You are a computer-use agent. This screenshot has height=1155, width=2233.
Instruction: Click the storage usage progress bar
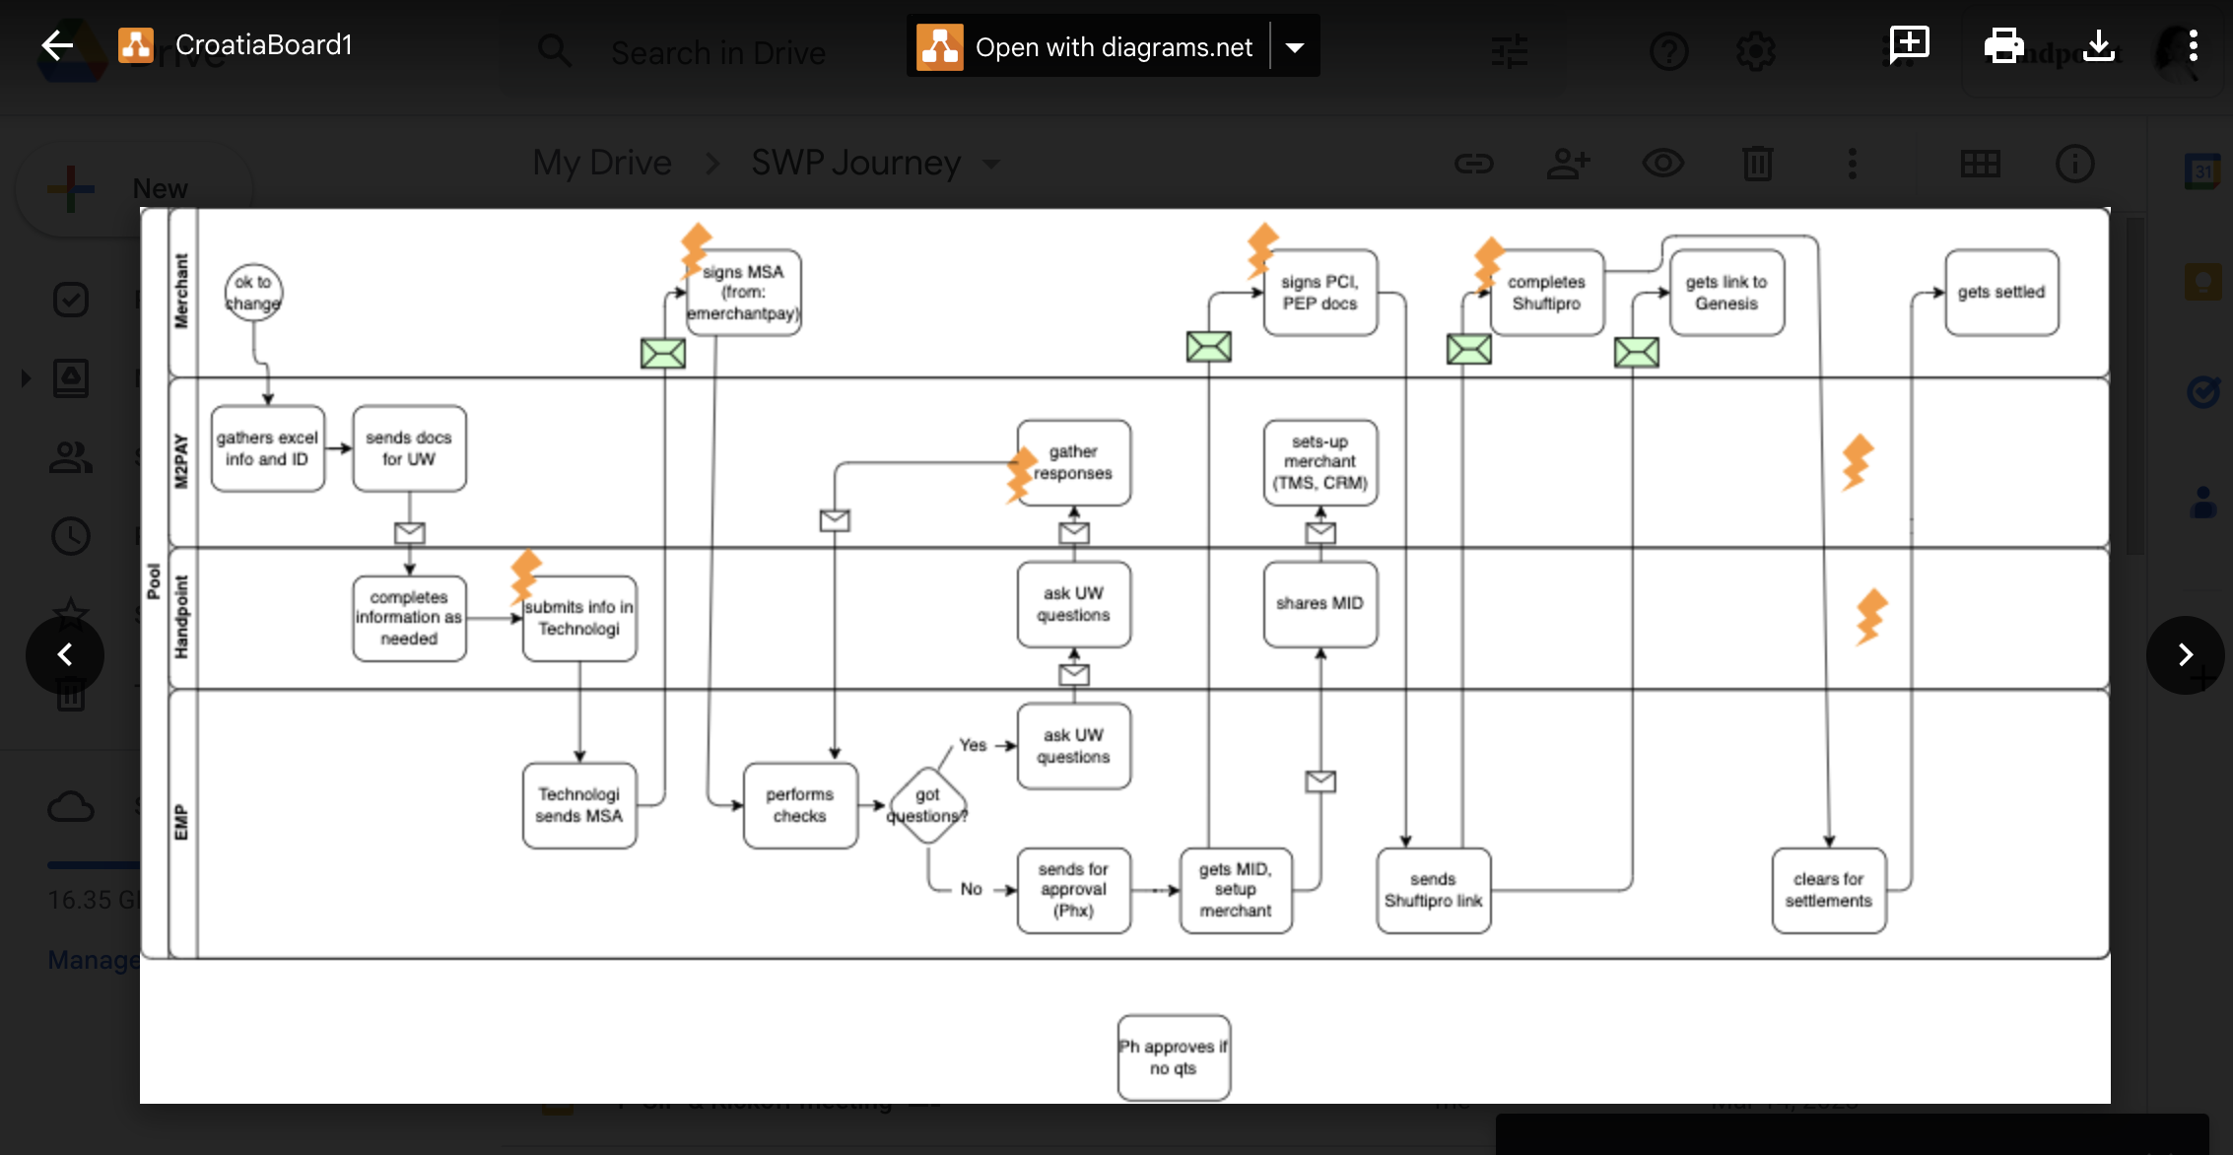[94, 865]
